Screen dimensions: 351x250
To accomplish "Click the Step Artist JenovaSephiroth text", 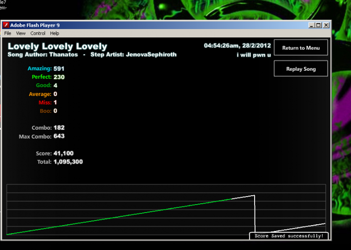I will [133, 55].
